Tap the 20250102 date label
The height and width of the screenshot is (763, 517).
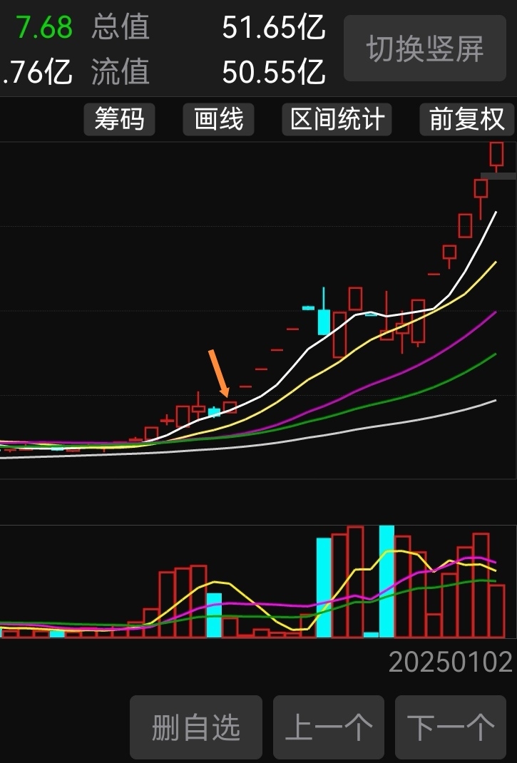[450, 662]
